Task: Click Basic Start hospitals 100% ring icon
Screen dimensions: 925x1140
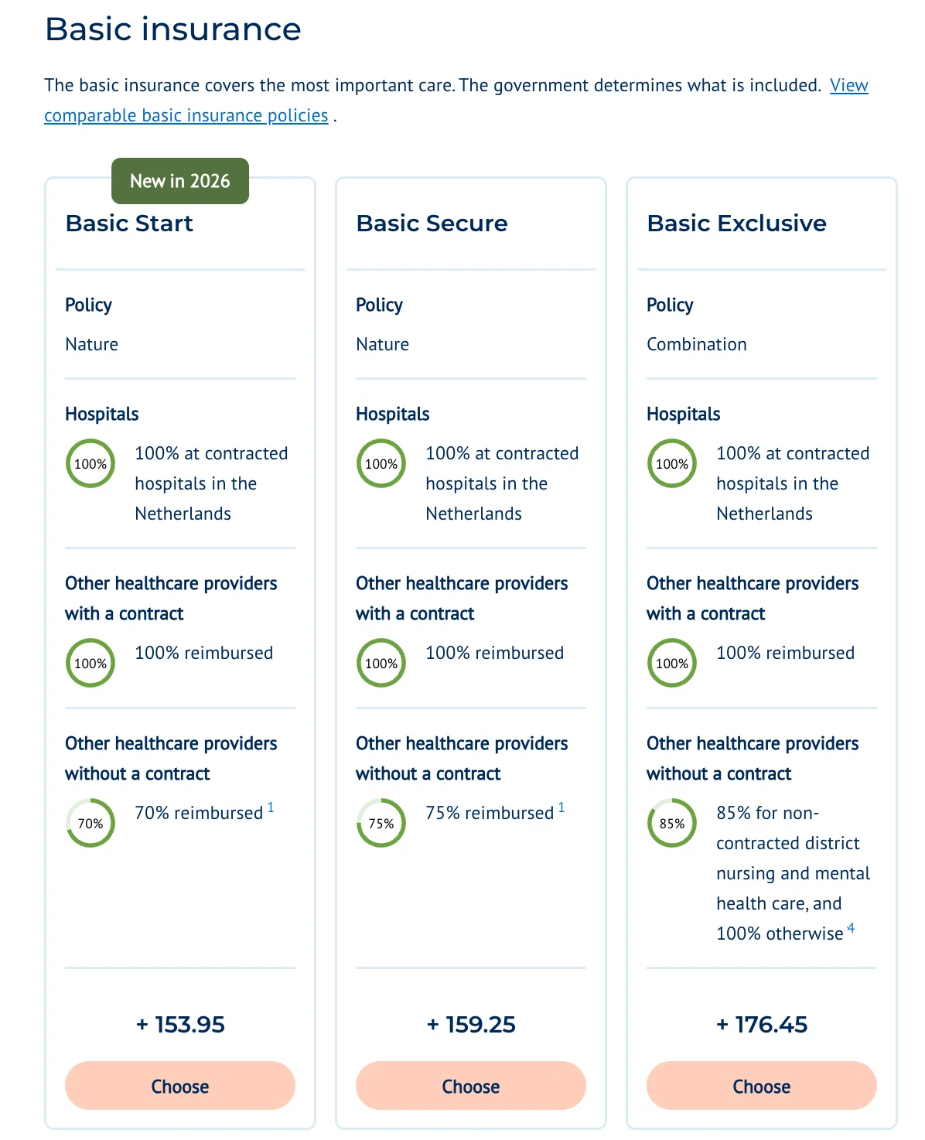Action: [x=90, y=463]
